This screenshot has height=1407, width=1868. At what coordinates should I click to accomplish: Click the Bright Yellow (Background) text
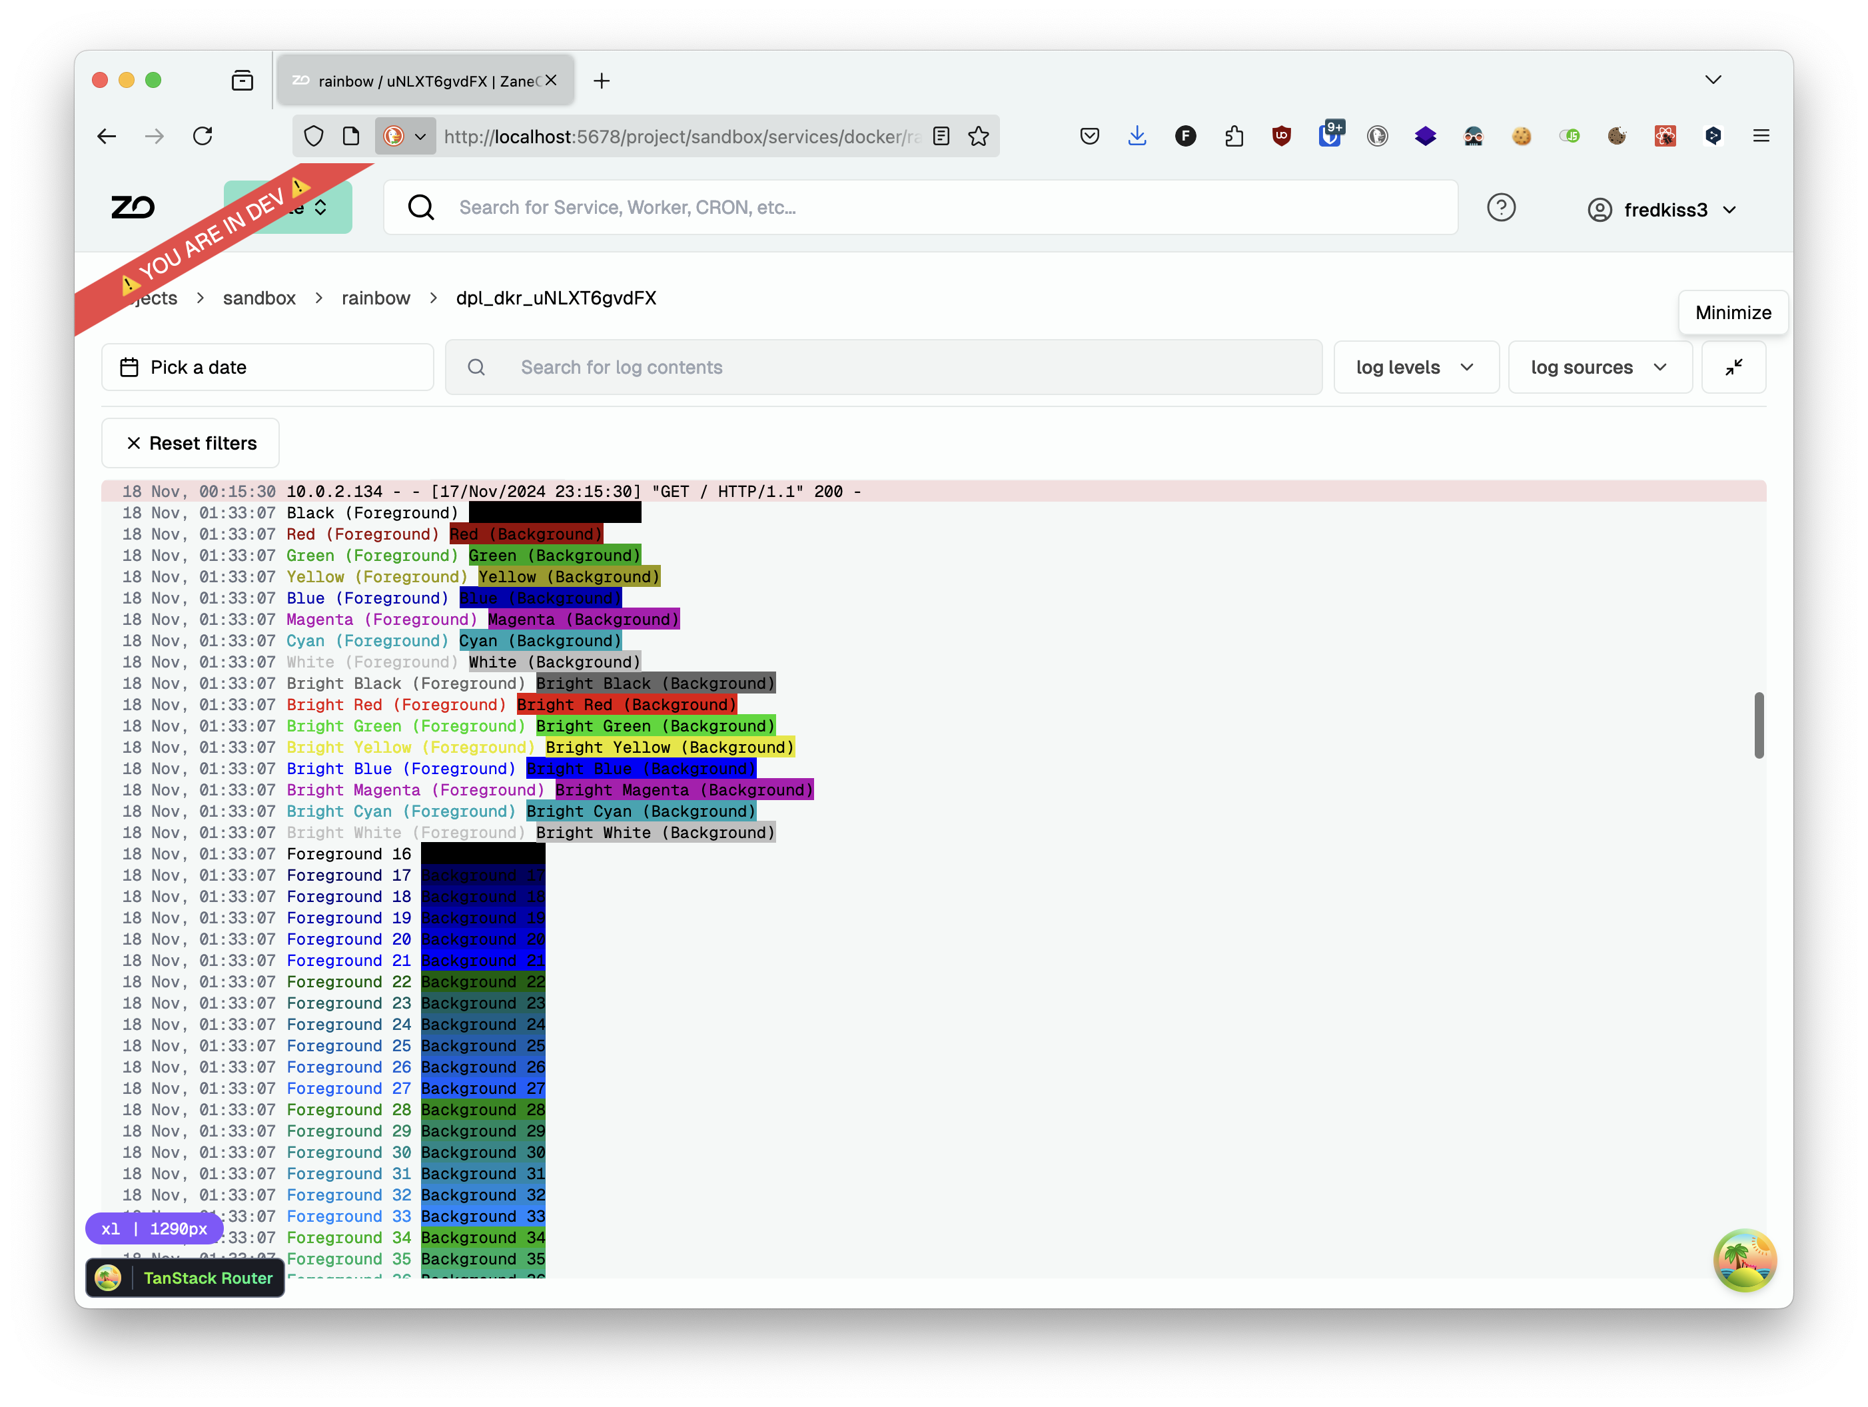coord(670,747)
